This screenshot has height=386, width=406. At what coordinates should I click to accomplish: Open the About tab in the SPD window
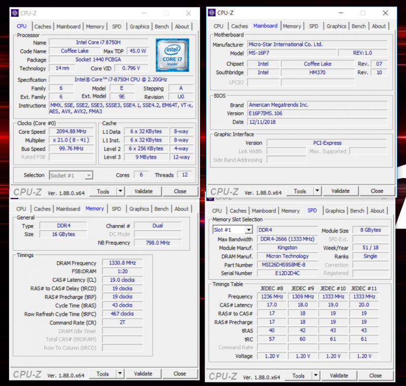tap(377, 211)
